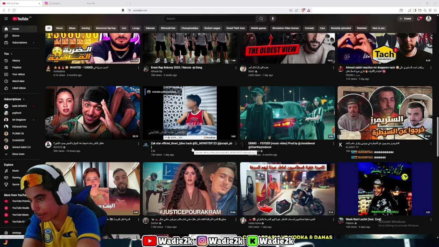The width and height of the screenshot is (439, 247).
Task: Open Playlists in the sidebar
Action: pyautogui.click(x=16, y=68)
